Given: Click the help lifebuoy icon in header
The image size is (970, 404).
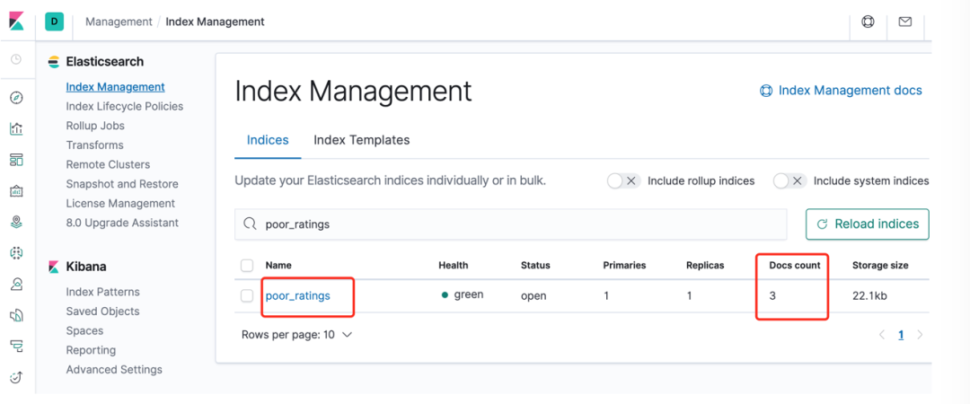Looking at the screenshot, I should click(868, 22).
